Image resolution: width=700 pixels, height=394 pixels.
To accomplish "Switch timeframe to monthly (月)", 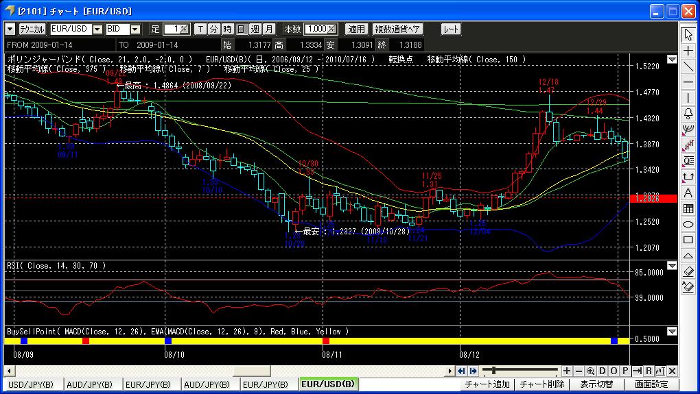I will tap(269, 29).
